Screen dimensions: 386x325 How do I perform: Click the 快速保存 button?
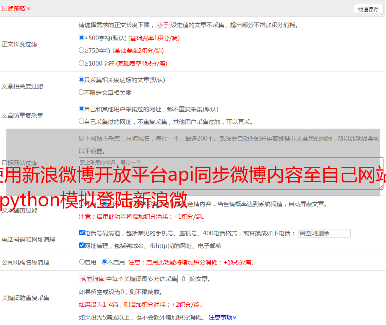pos(368,9)
